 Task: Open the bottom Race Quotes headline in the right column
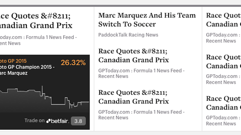click(223, 103)
